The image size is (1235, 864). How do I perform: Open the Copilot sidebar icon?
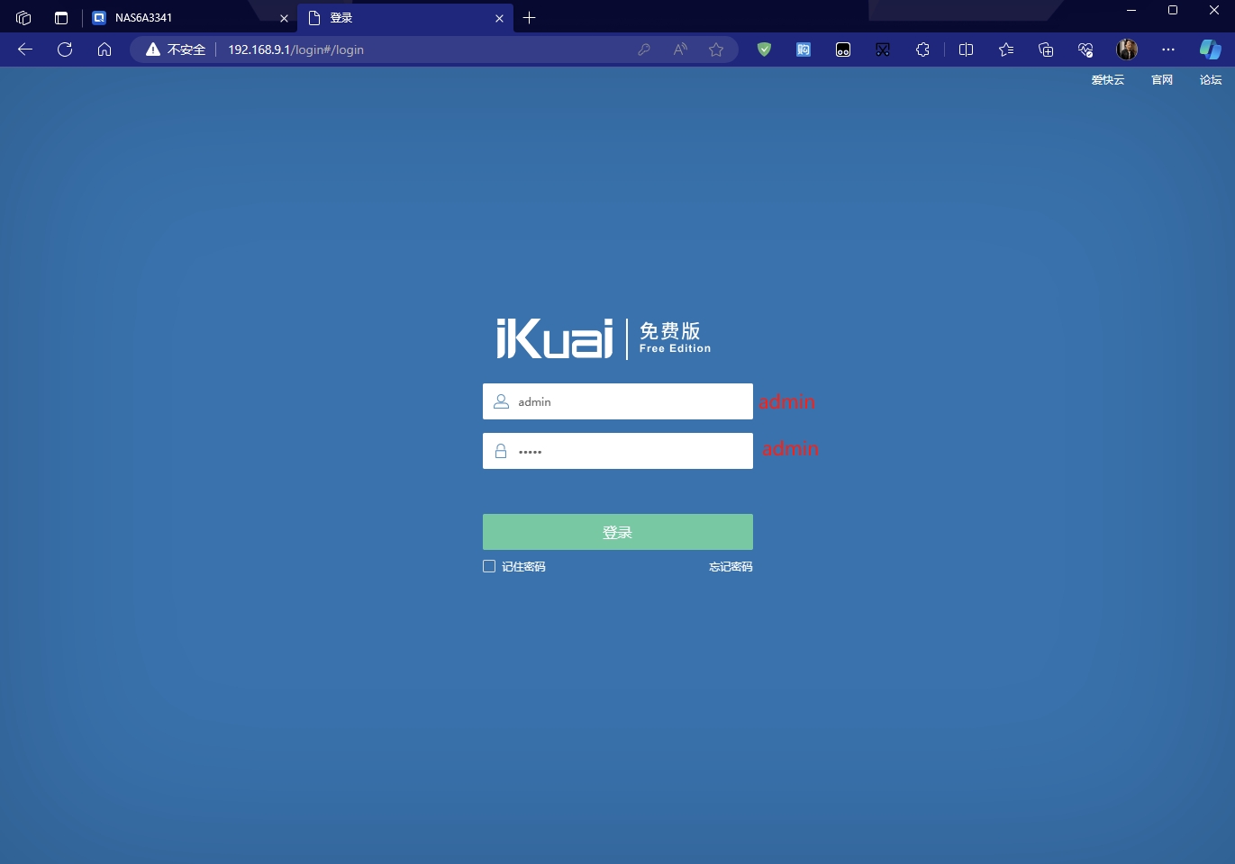[1210, 49]
